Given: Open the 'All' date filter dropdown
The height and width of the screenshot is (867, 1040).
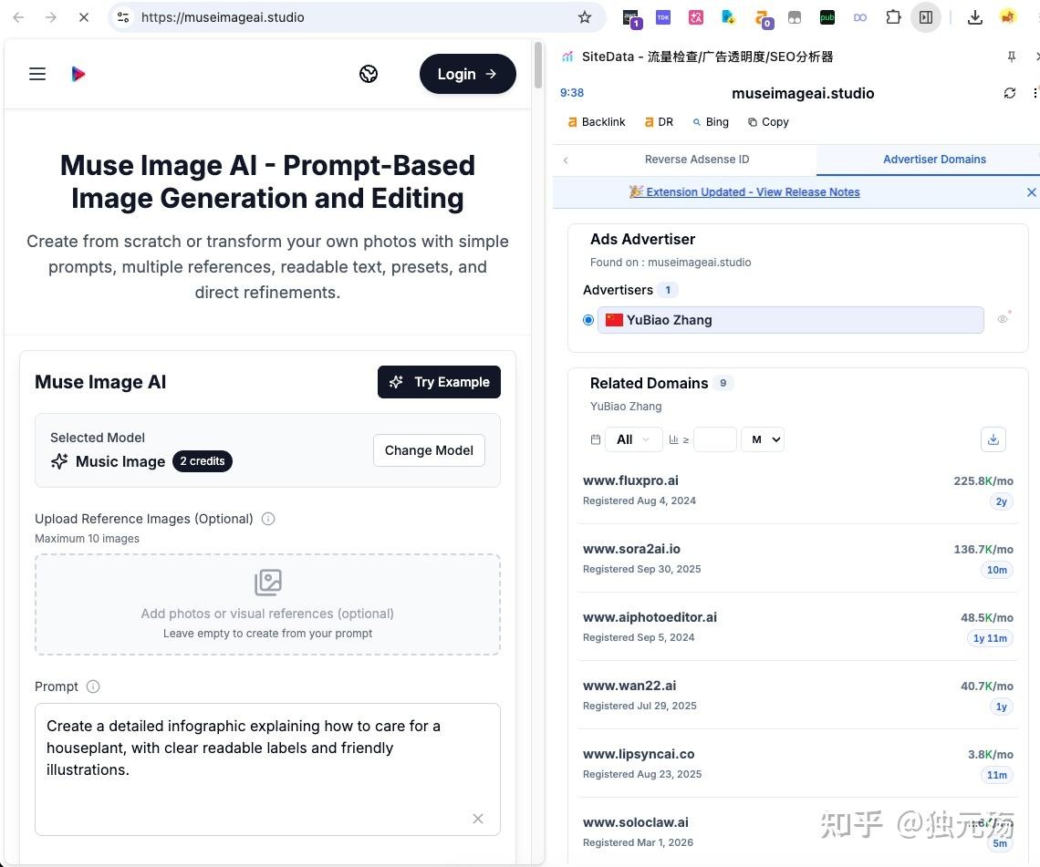Looking at the screenshot, I should pyautogui.click(x=633, y=439).
